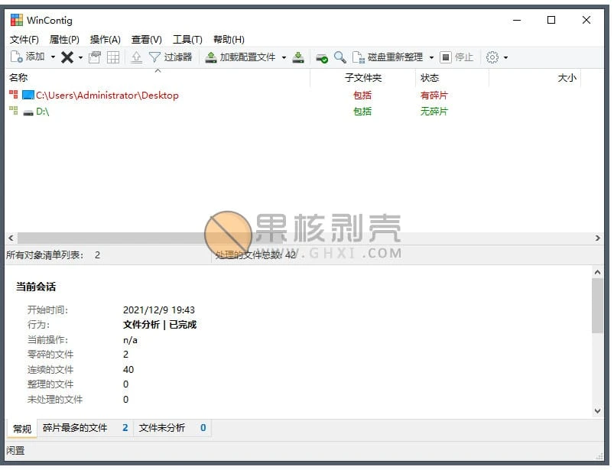Click the 停止 stop button
Image resolution: width=614 pixels, height=470 pixels.
(x=456, y=57)
